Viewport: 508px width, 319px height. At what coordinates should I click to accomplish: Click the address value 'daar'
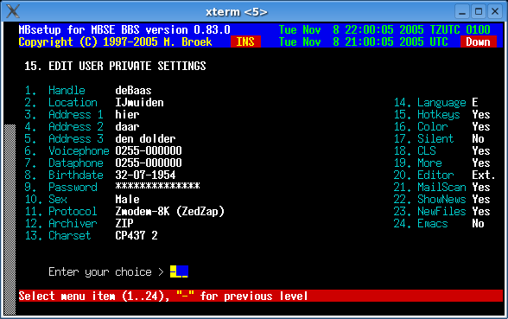click(127, 126)
